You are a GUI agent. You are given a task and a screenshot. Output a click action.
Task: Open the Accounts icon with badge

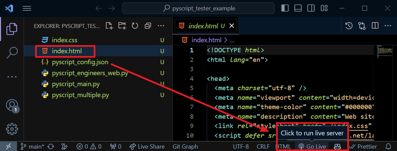(x=12, y=105)
